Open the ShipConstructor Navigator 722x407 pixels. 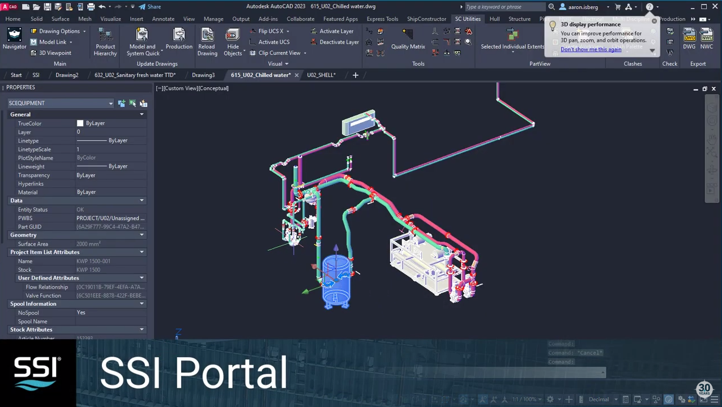coord(14,40)
